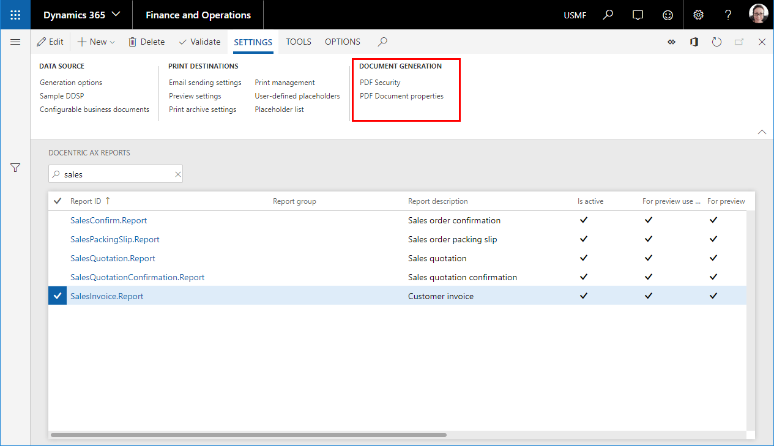774x446 pixels.
Task: Collapse the action pane ribbon chevron
Action: click(x=762, y=132)
